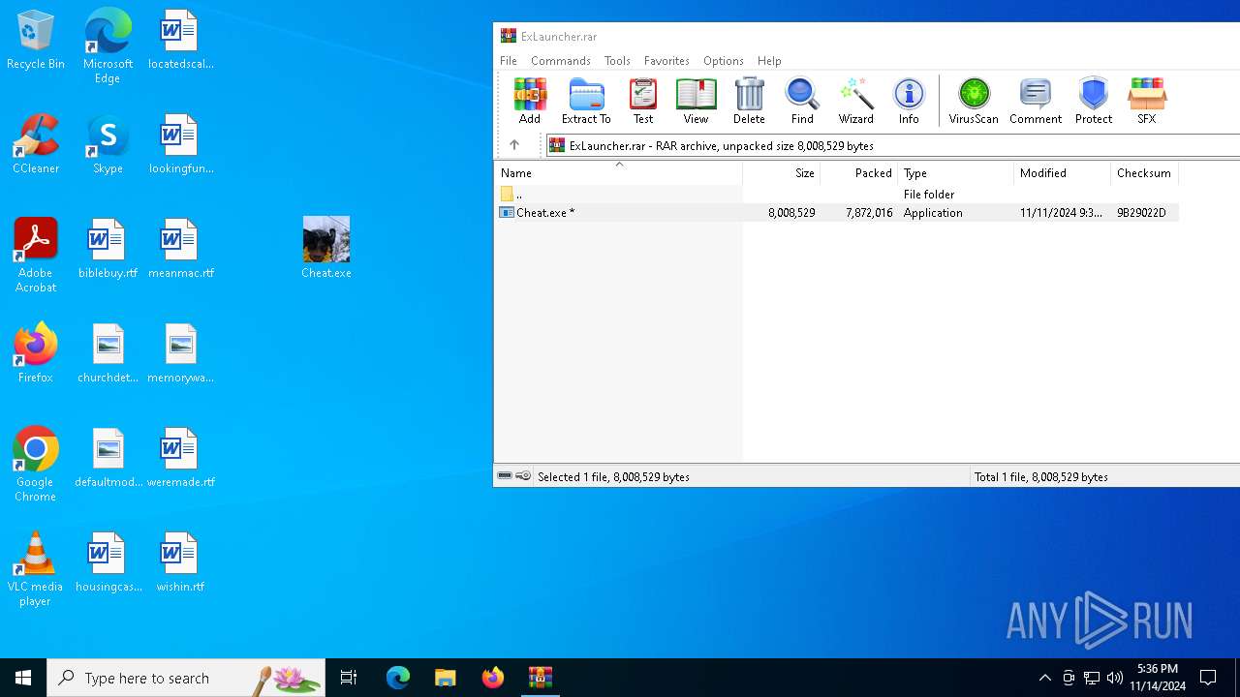Select the Firefox desktop shortcut
The image size is (1240, 697).
[x=36, y=353]
